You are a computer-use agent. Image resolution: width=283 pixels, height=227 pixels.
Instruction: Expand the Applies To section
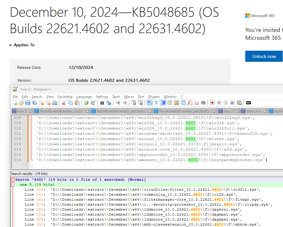tap(22, 45)
